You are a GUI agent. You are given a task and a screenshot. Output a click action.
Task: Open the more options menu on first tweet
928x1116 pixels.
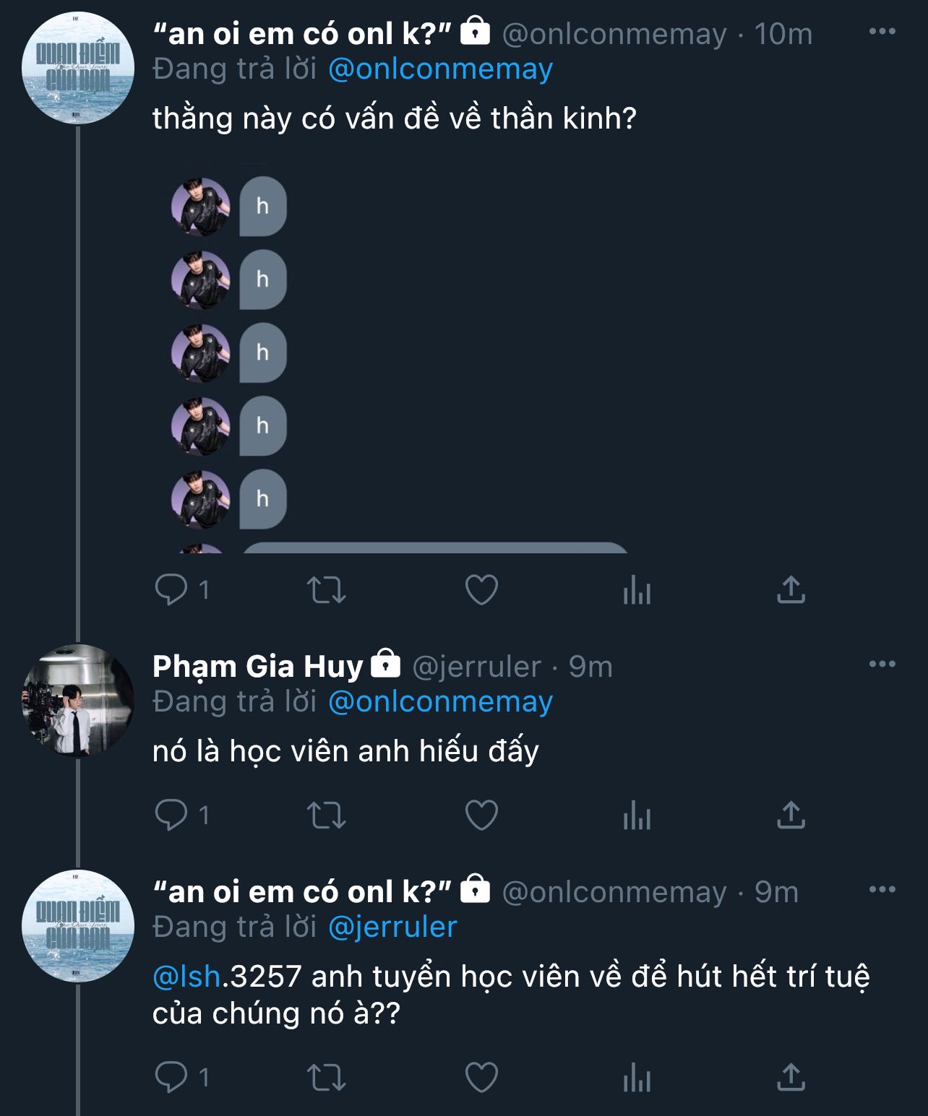[882, 32]
